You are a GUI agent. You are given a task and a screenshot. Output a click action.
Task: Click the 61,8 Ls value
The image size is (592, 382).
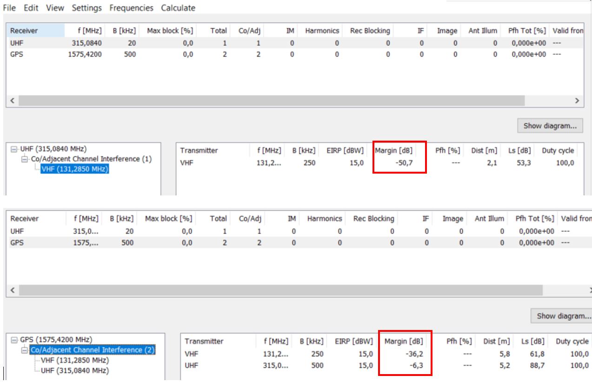(x=538, y=354)
